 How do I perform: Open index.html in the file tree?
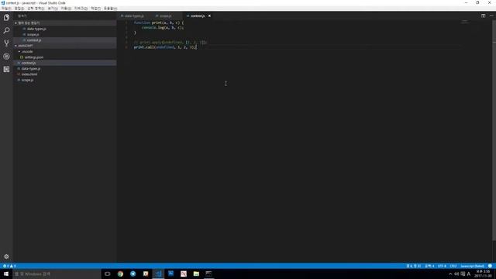[x=29, y=74]
